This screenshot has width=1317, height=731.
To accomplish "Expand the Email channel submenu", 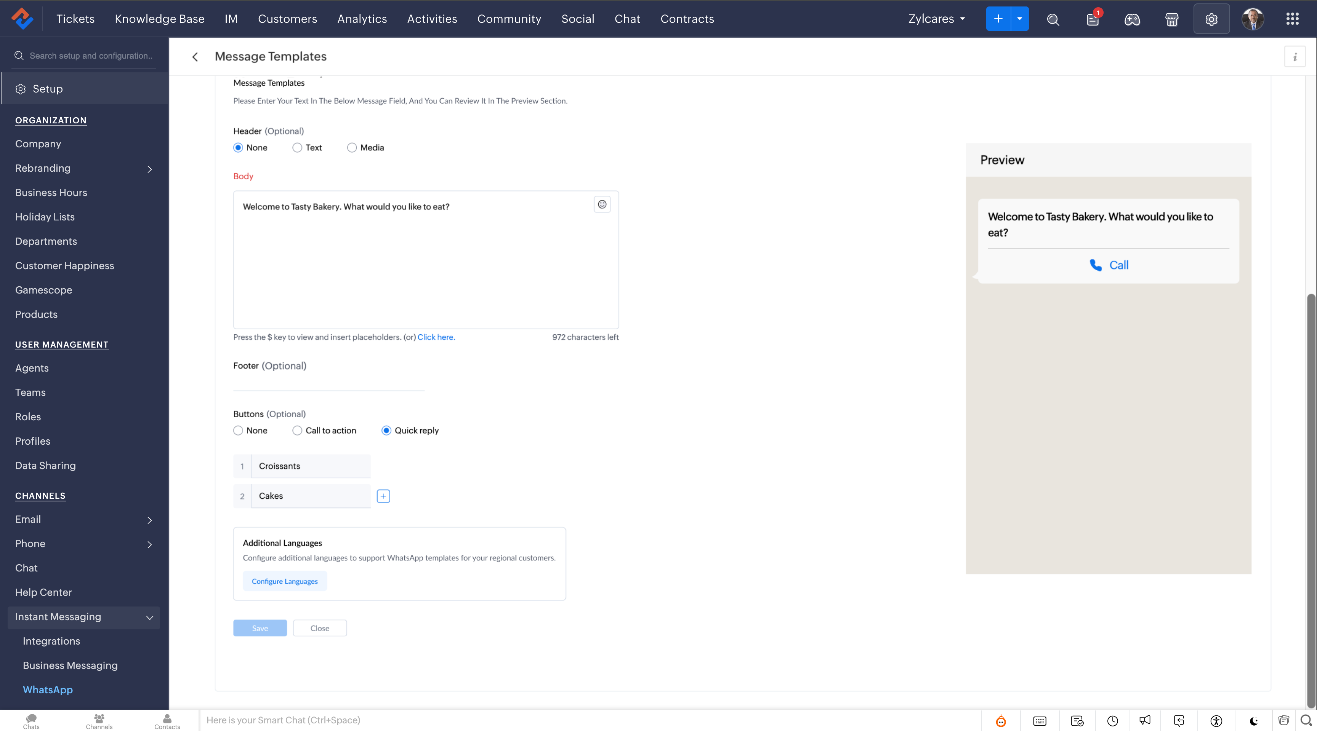I will click(149, 520).
